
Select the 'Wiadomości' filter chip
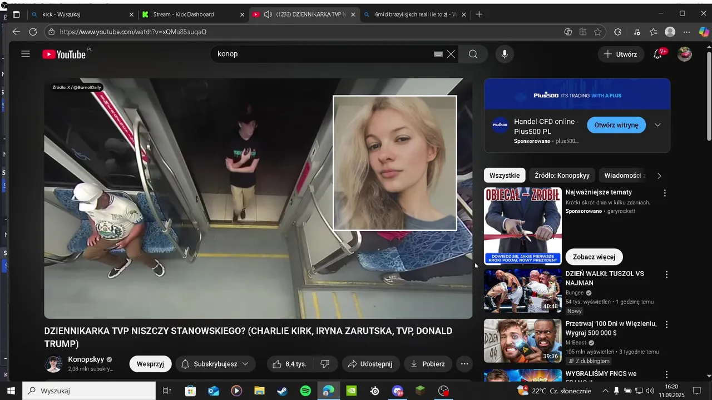pyautogui.click(x=623, y=176)
